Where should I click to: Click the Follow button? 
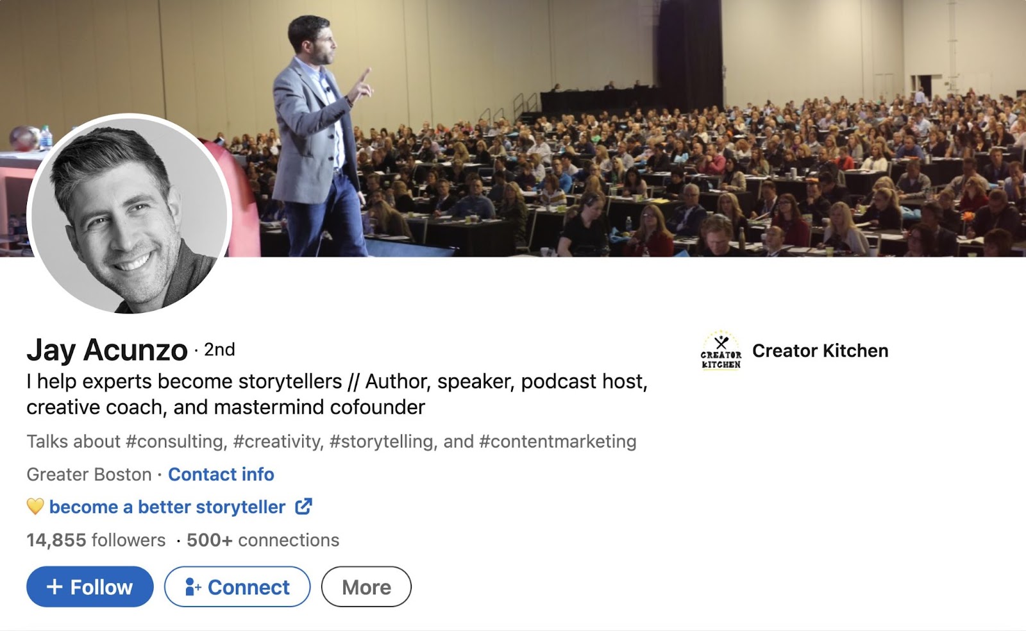pyautogui.click(x=90, y=586)
